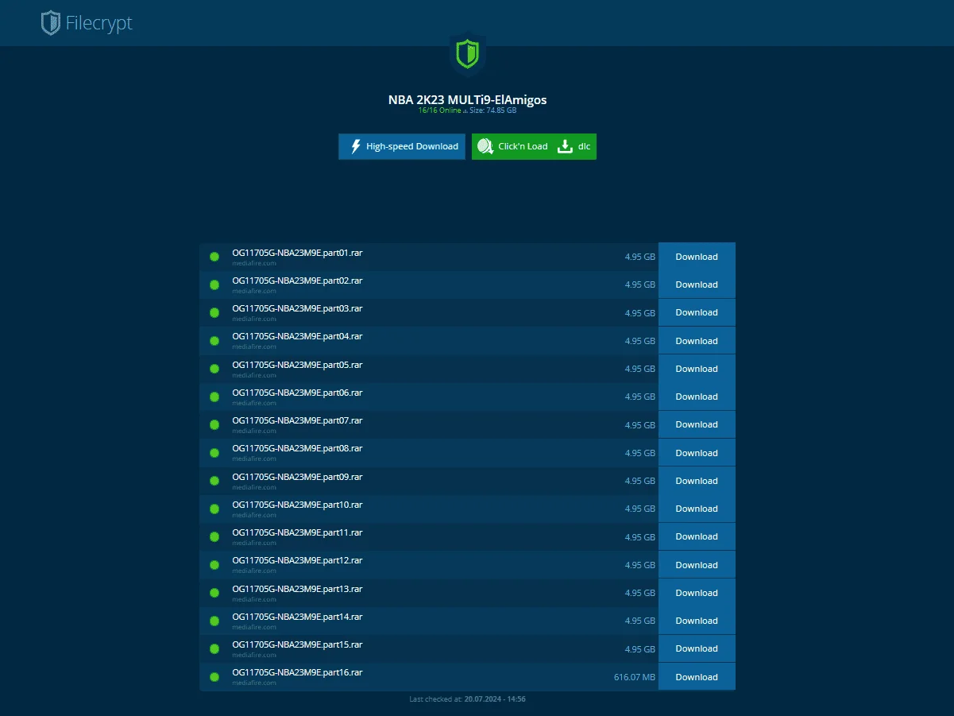Select file name OG11705G-NBA23M9E.part01.rar

(297, 253)
